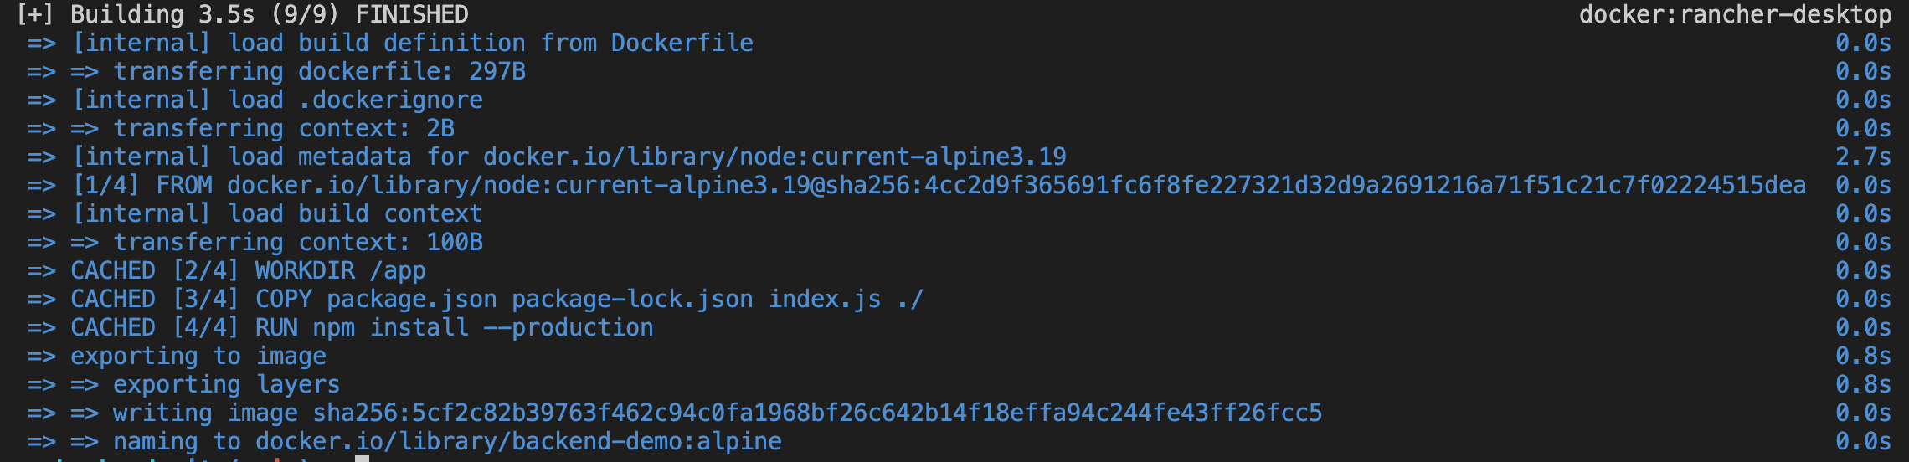Click the docker:rancher-desktop context label
1909x462 pixels.
[x=1735, y=14]
